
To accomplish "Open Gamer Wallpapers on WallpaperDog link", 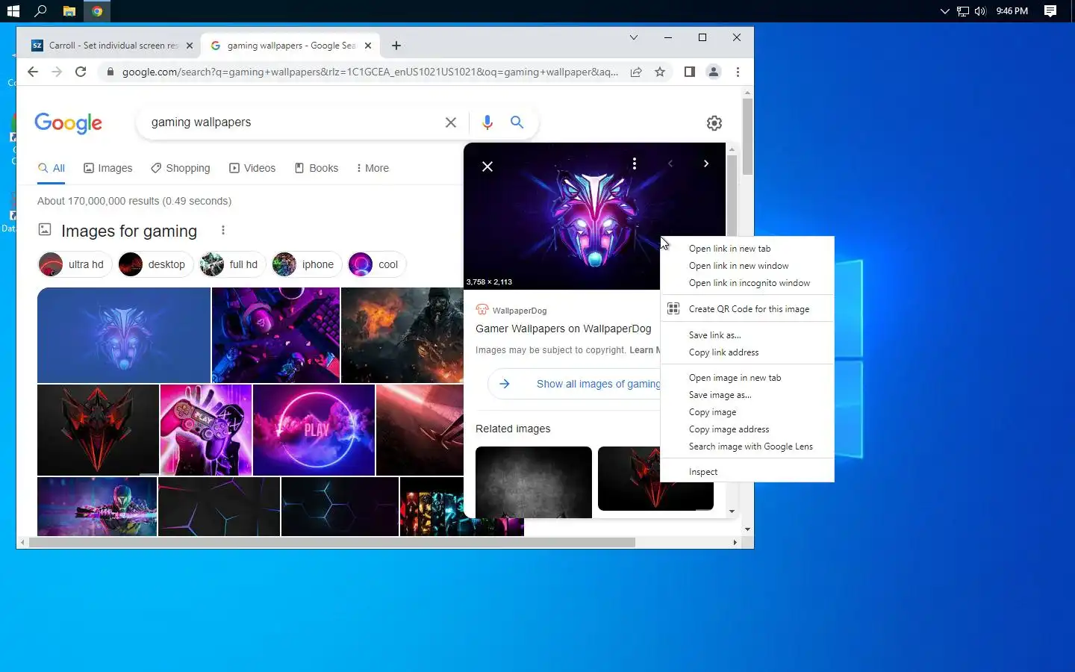I will tap(564, 329).
